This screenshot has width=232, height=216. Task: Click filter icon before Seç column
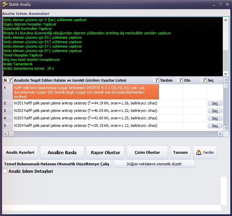204,80
